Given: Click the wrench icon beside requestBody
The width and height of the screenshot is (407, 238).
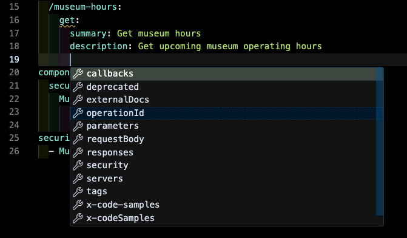Looking at the screenshot, I should (78, 139).
